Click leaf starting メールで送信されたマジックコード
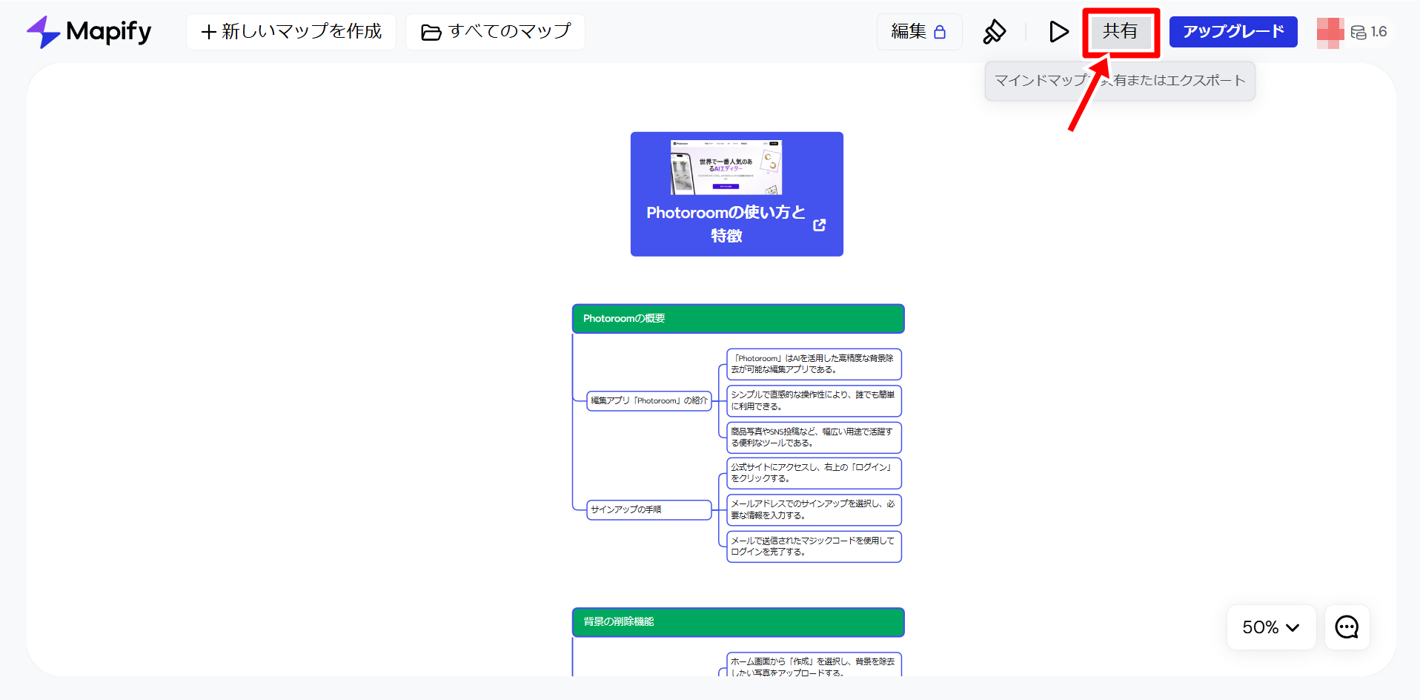 pyautogui.click(x=814, y=547)
